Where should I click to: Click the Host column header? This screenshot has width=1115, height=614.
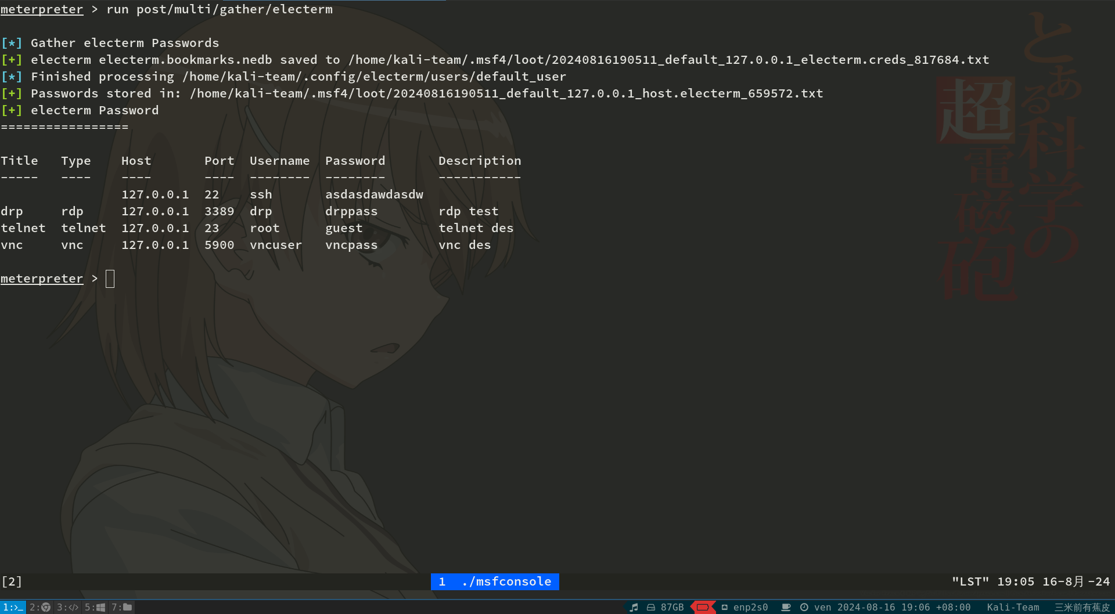136,161
